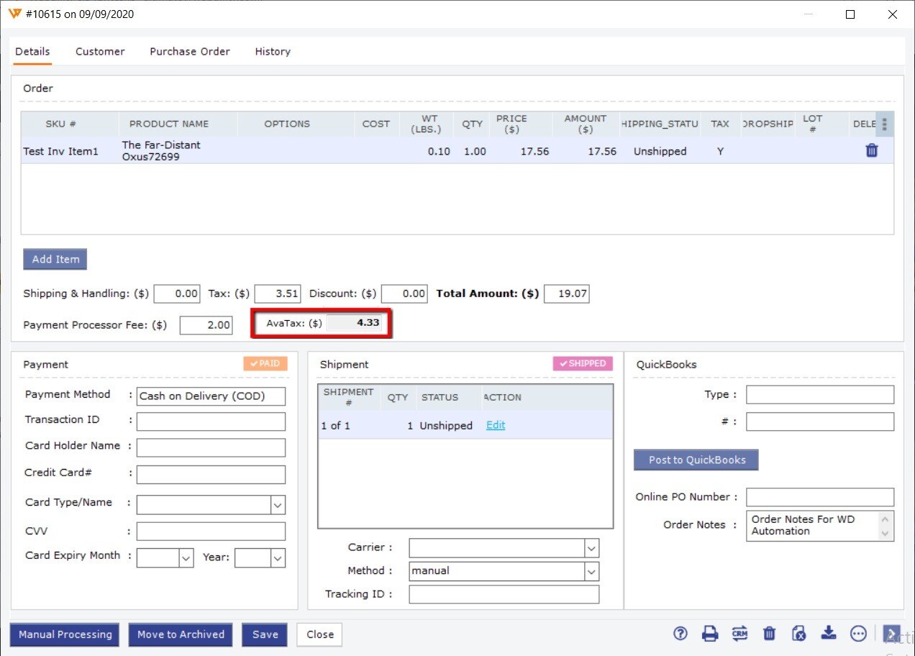
Task: Select the Discount amount field
Action: point(404,293)
